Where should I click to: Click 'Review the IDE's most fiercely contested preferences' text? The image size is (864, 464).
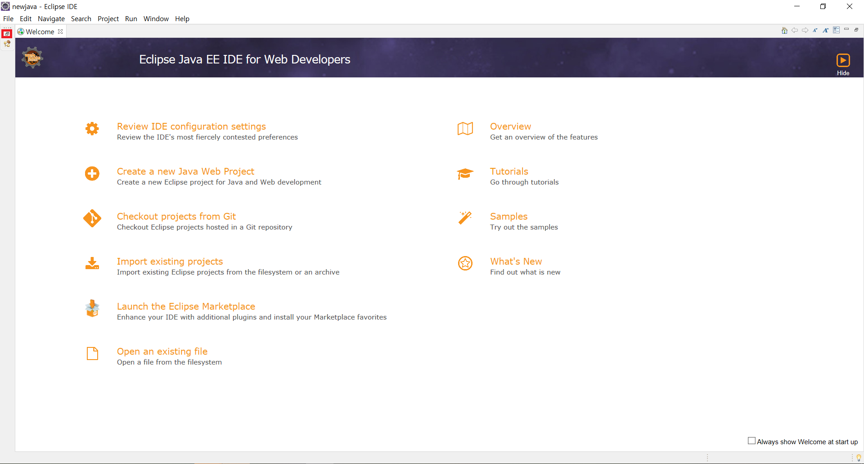pos(207,137)
